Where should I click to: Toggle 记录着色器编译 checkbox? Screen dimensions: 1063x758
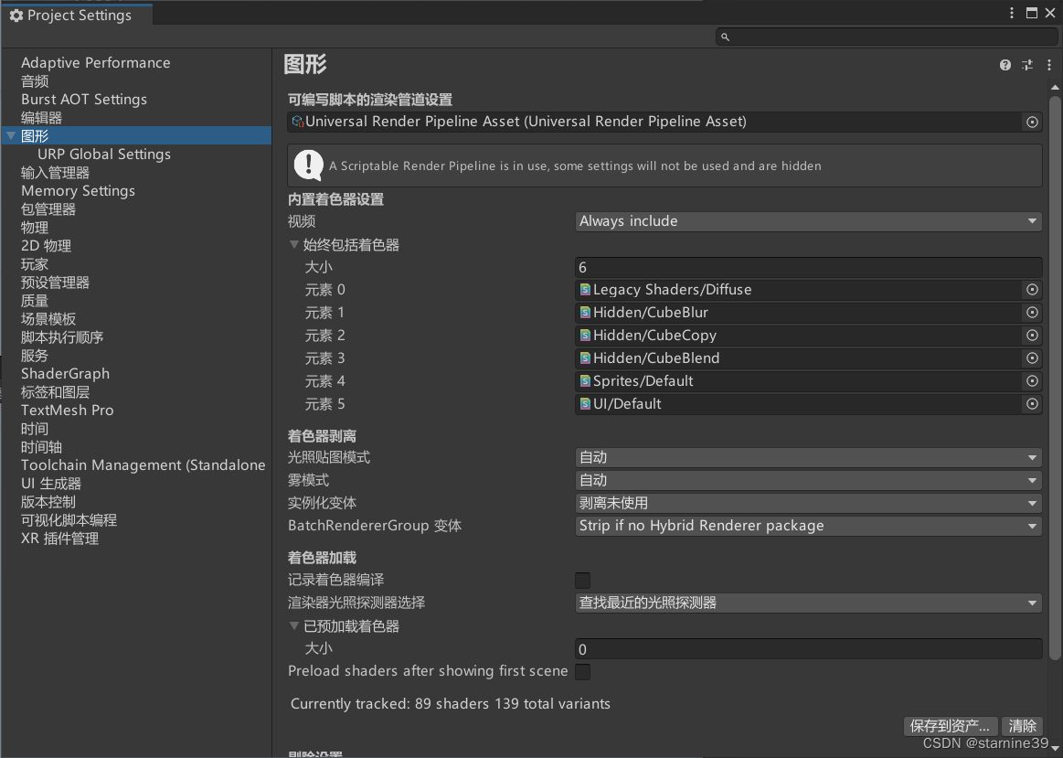tap(582, 581)
